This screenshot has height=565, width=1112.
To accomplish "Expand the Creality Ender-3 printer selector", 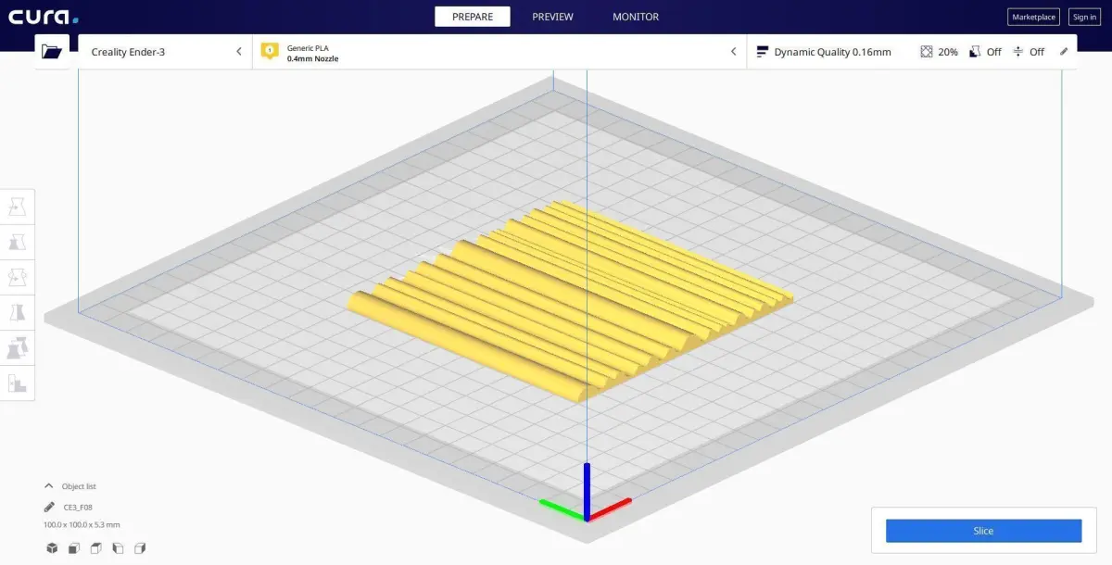I will point(166,52).
